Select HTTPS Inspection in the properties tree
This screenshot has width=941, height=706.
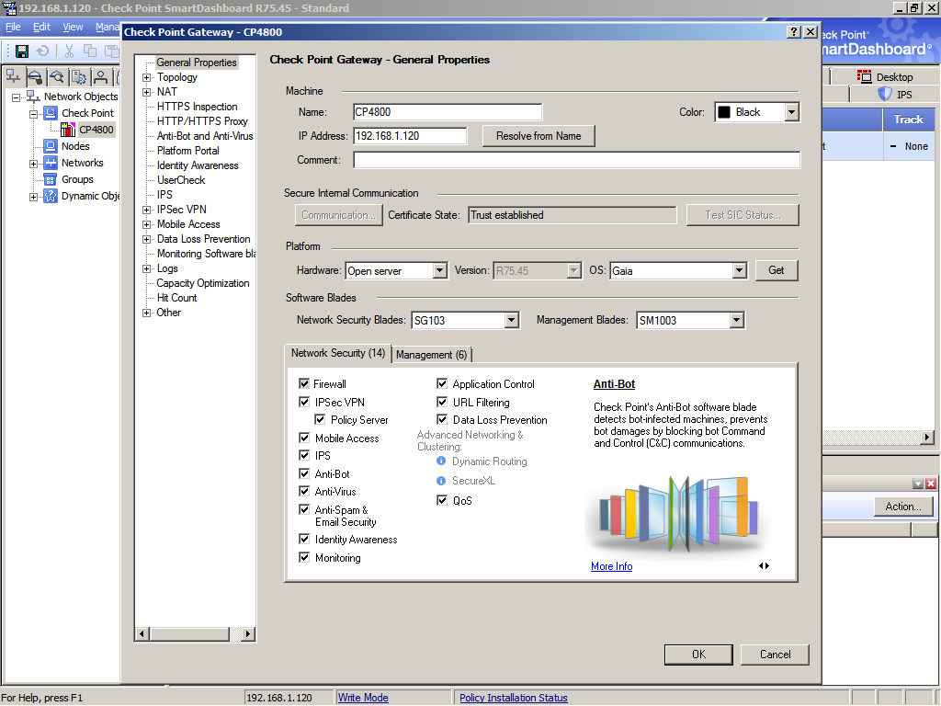[197, 107]
